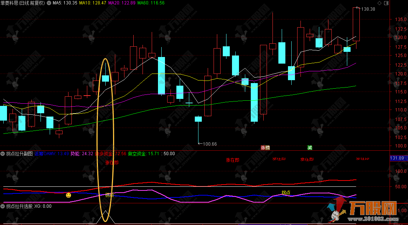Toggle the side panel icon at top right

click(386, 3)
